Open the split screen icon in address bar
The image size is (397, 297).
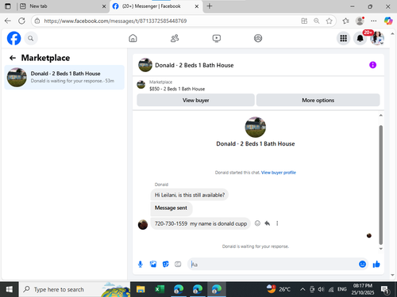coord(304,21)
